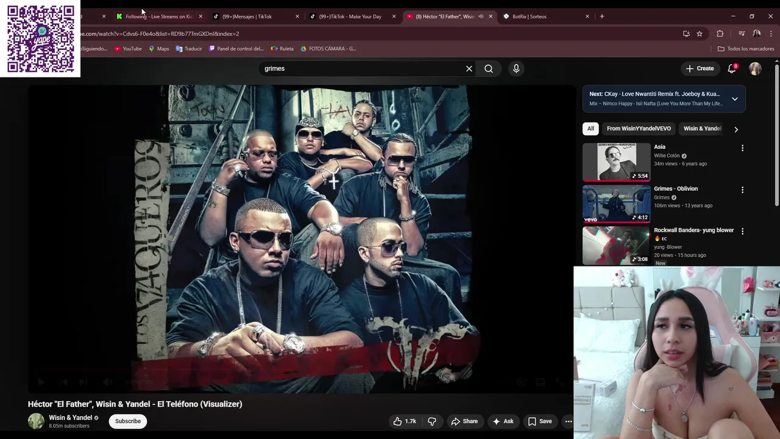Start voice search with microphone icon
The width and height of the screenshot is (780, 439).
(x=516, y=69)
